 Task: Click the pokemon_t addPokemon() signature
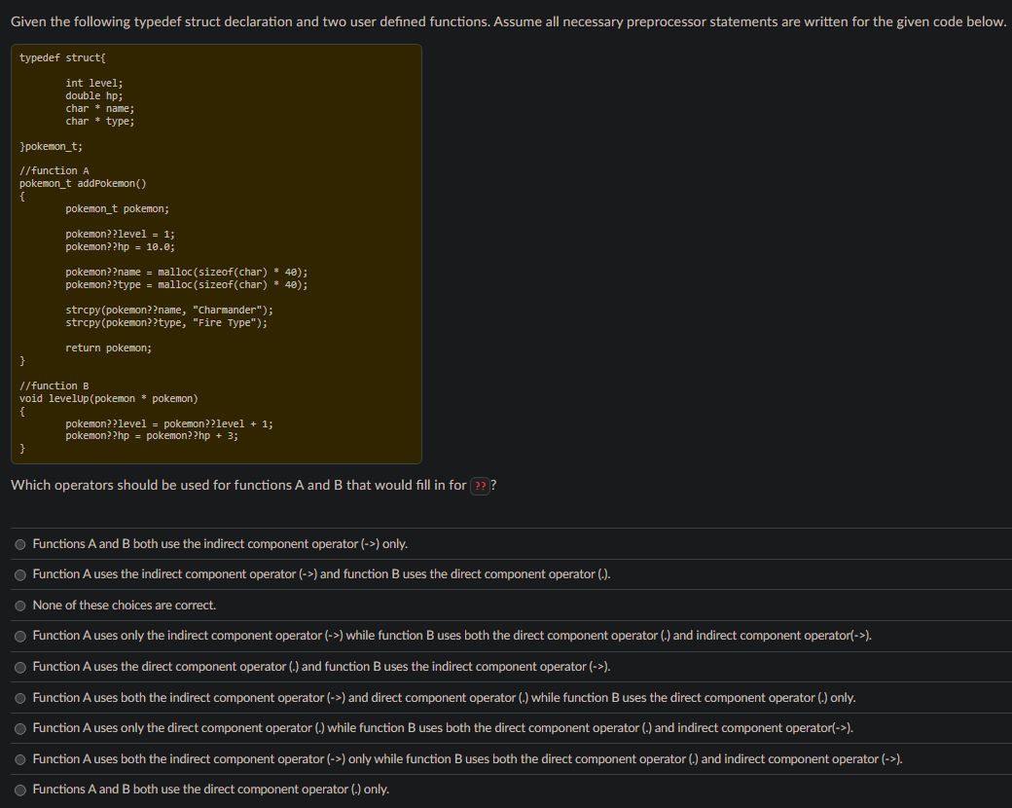[82, 183]
